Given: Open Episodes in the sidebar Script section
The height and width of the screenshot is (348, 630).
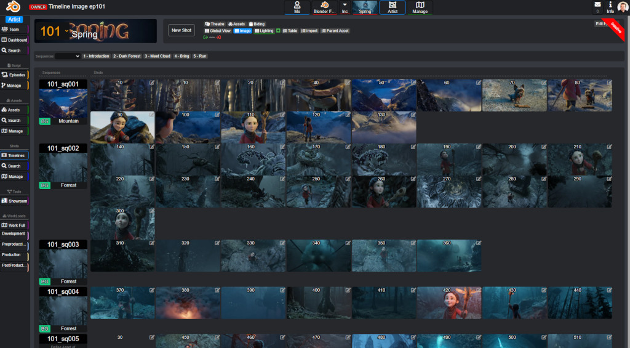Looking at the screenshot, I should (14, 75).
